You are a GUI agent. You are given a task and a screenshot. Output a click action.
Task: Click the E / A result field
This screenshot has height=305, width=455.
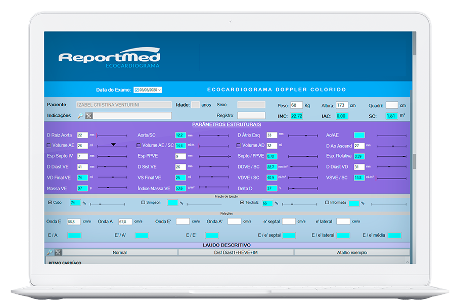click(x=74, y=235)
